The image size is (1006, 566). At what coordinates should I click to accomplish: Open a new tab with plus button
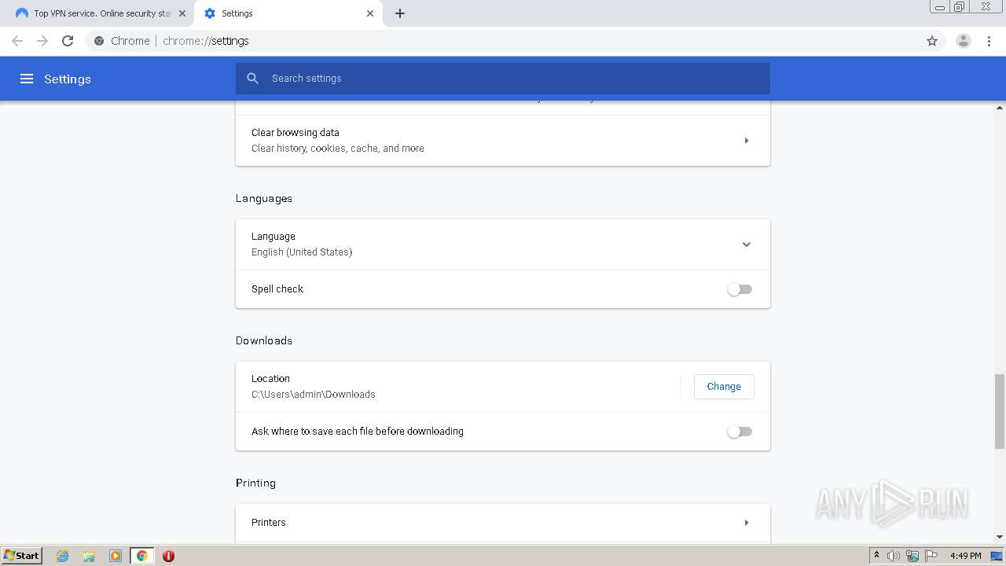(x=400, y=13)
